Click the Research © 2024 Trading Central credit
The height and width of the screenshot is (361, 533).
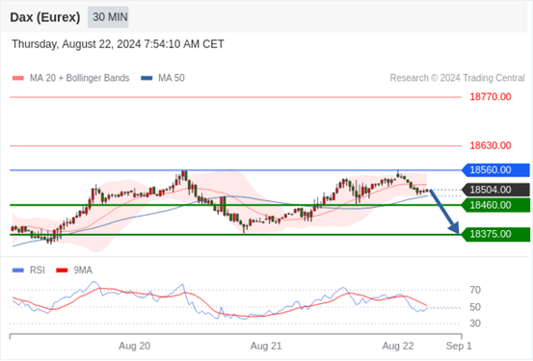[457, 78]
